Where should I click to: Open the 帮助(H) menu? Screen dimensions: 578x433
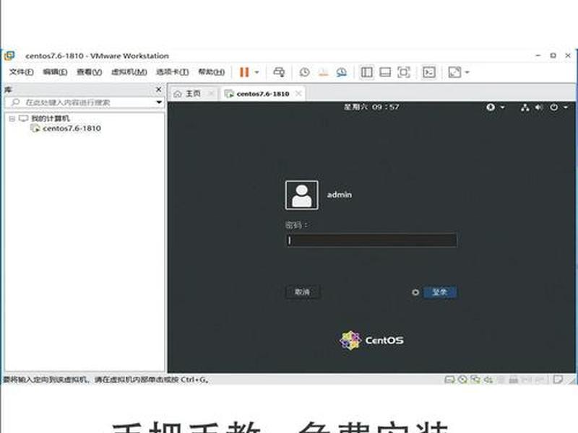point(211,71)
